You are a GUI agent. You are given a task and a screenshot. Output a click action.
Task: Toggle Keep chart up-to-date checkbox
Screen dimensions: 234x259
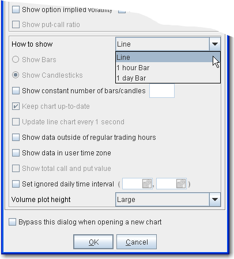(16, 106)
